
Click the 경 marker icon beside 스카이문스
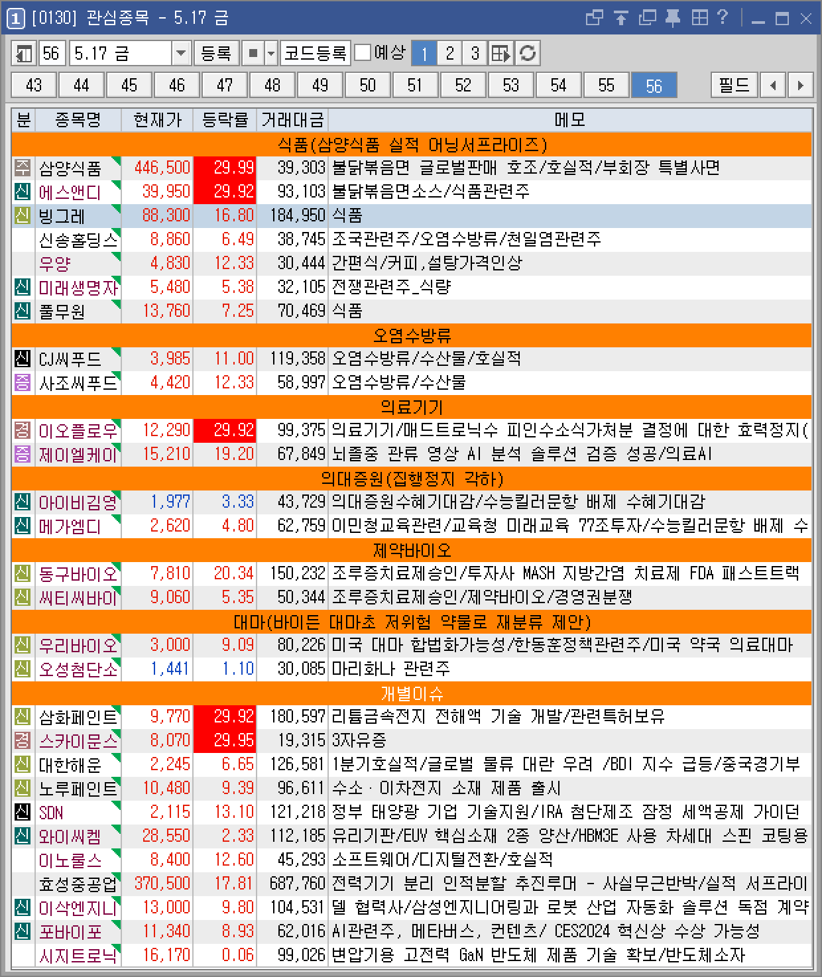pyautogui.click(x=23, y=740)
